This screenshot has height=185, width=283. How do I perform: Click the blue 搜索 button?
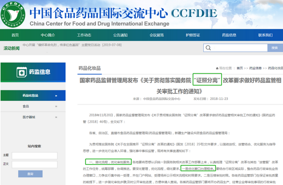pos(275,48)
